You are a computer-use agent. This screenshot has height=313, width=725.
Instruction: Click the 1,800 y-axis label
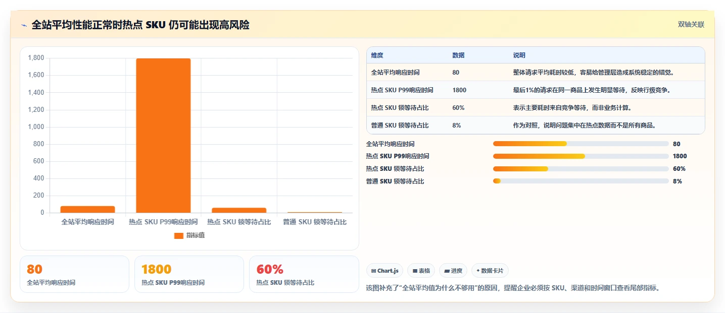click(36, 58)
